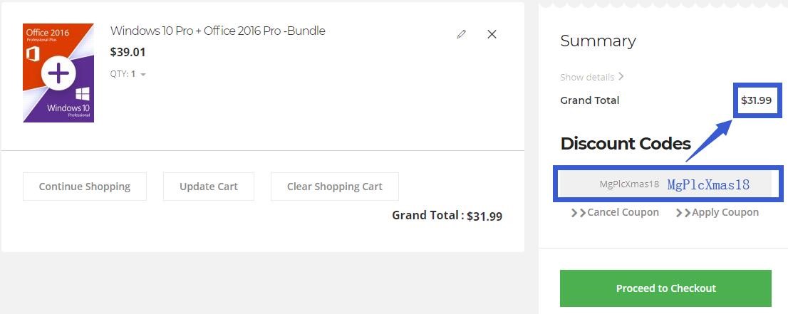The image size is (788, 314).
Task: Click the $31.99 total in Summary panel
Action: tap(756, 100)
